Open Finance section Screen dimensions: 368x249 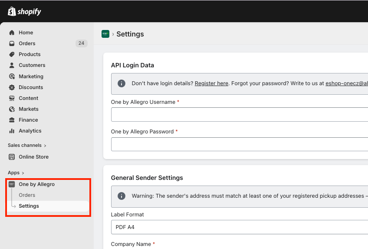pos(28,120)
